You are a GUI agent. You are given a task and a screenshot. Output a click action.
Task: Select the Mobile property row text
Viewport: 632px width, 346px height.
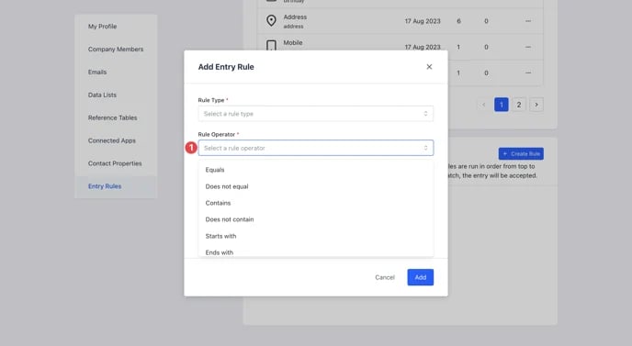coord(293,43)
